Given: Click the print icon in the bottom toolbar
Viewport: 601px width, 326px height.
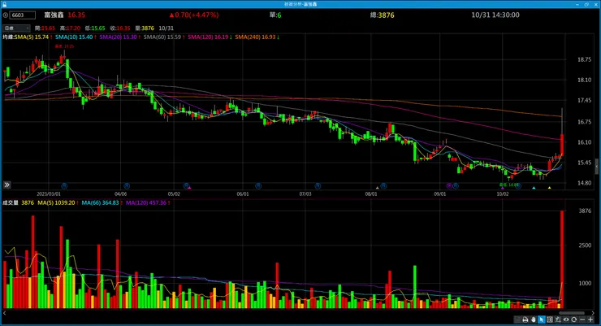Looking at the screenshot, I should tap(525, 319).
